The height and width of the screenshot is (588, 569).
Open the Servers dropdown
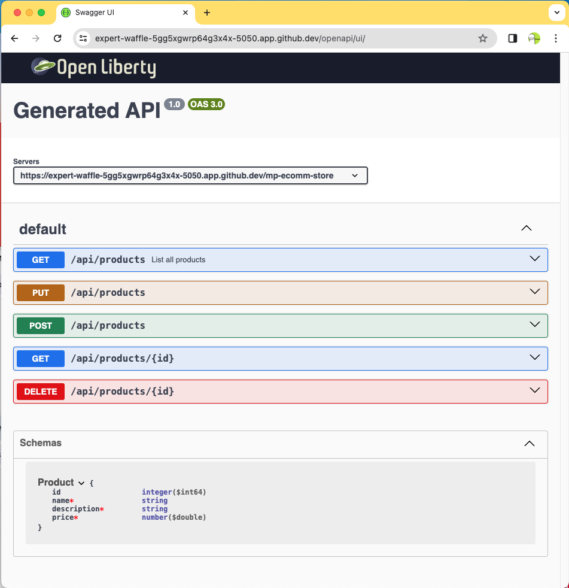(x=190, y=175)
